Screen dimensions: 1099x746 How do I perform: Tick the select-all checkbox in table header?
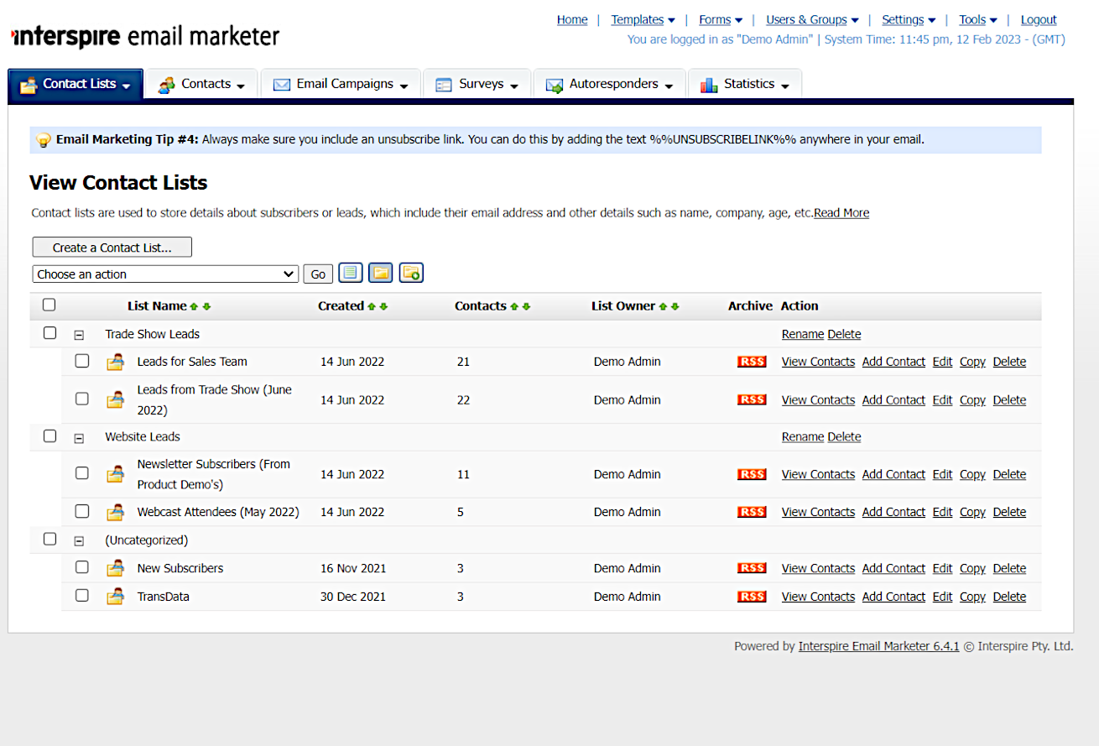[49, 305]
